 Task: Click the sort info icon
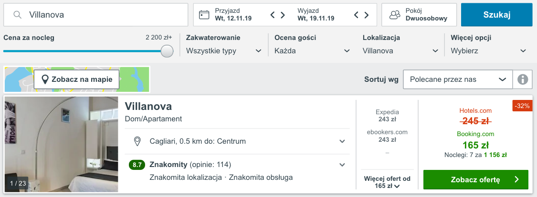click(x=523, y=79)
